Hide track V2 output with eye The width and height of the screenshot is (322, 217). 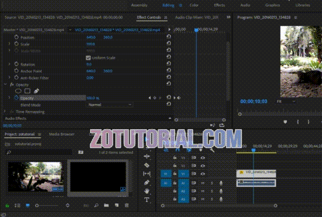tap(203, 166)
